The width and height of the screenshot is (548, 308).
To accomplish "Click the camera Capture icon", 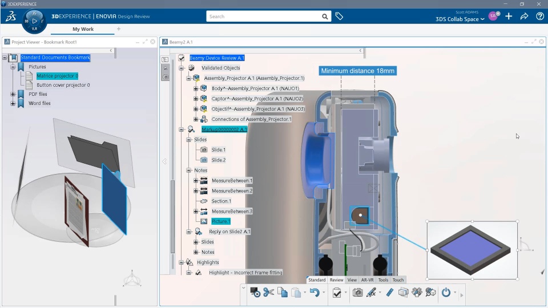I will [x=357, y=292].
